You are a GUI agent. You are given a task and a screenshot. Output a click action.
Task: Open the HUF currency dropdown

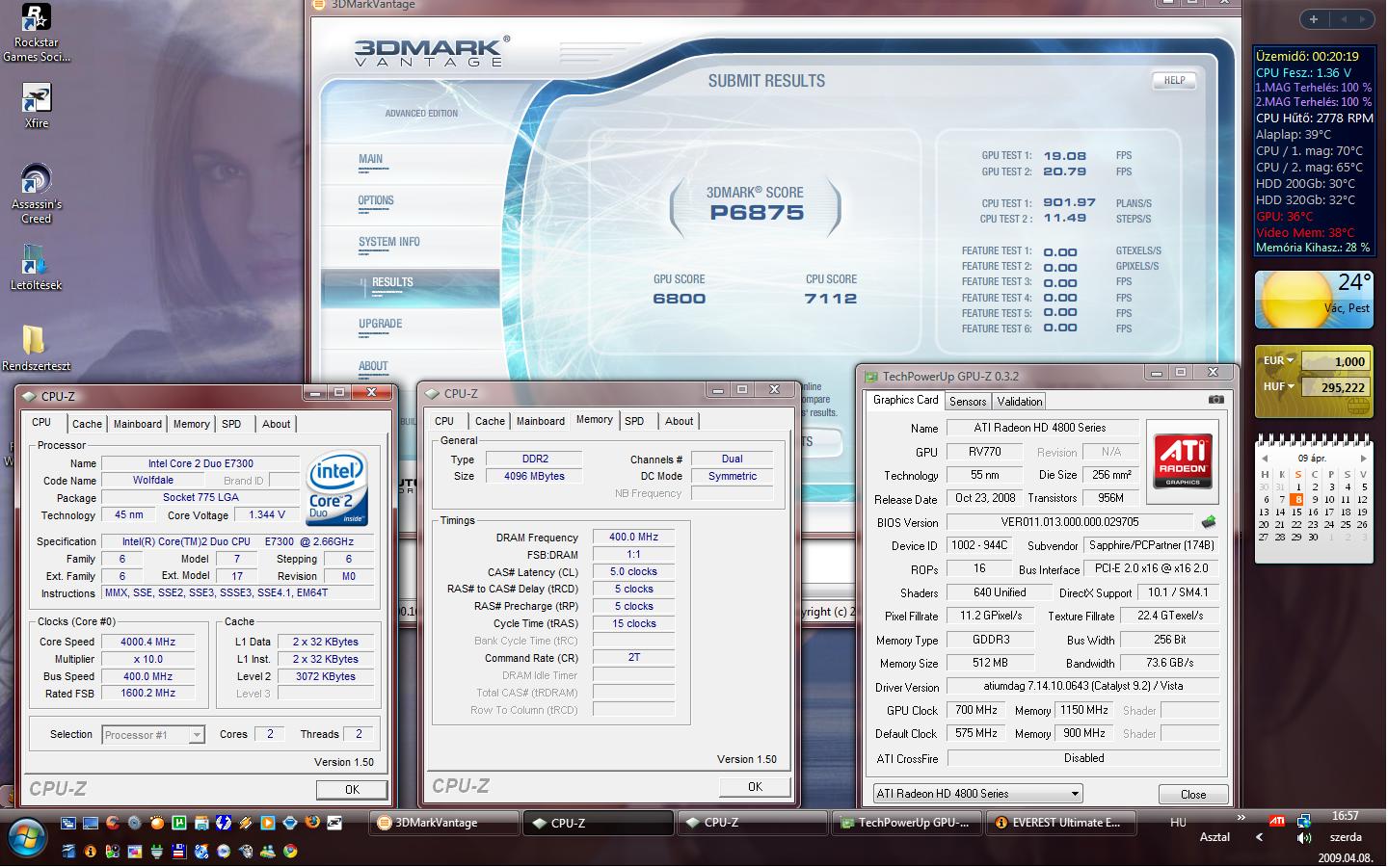[1279, 387]
